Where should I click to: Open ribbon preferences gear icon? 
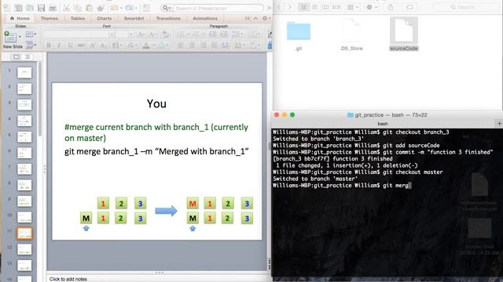266,18
